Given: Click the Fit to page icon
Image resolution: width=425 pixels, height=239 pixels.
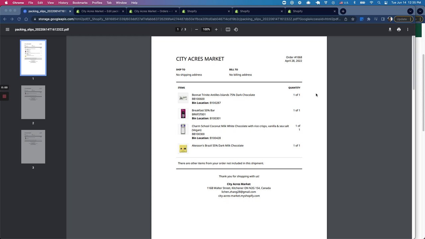Looking at the screenshot, I should tap(228, 30).
